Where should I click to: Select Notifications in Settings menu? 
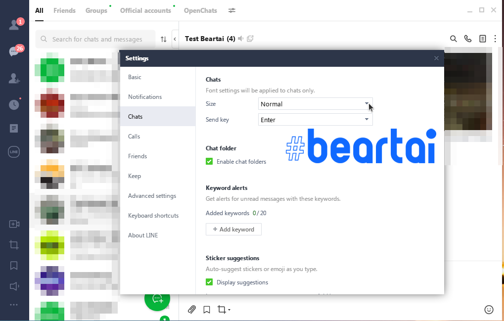coord(157,97)
